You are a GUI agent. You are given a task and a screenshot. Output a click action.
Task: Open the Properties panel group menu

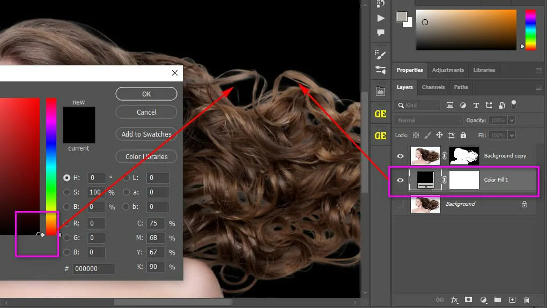tap(538, 70)
